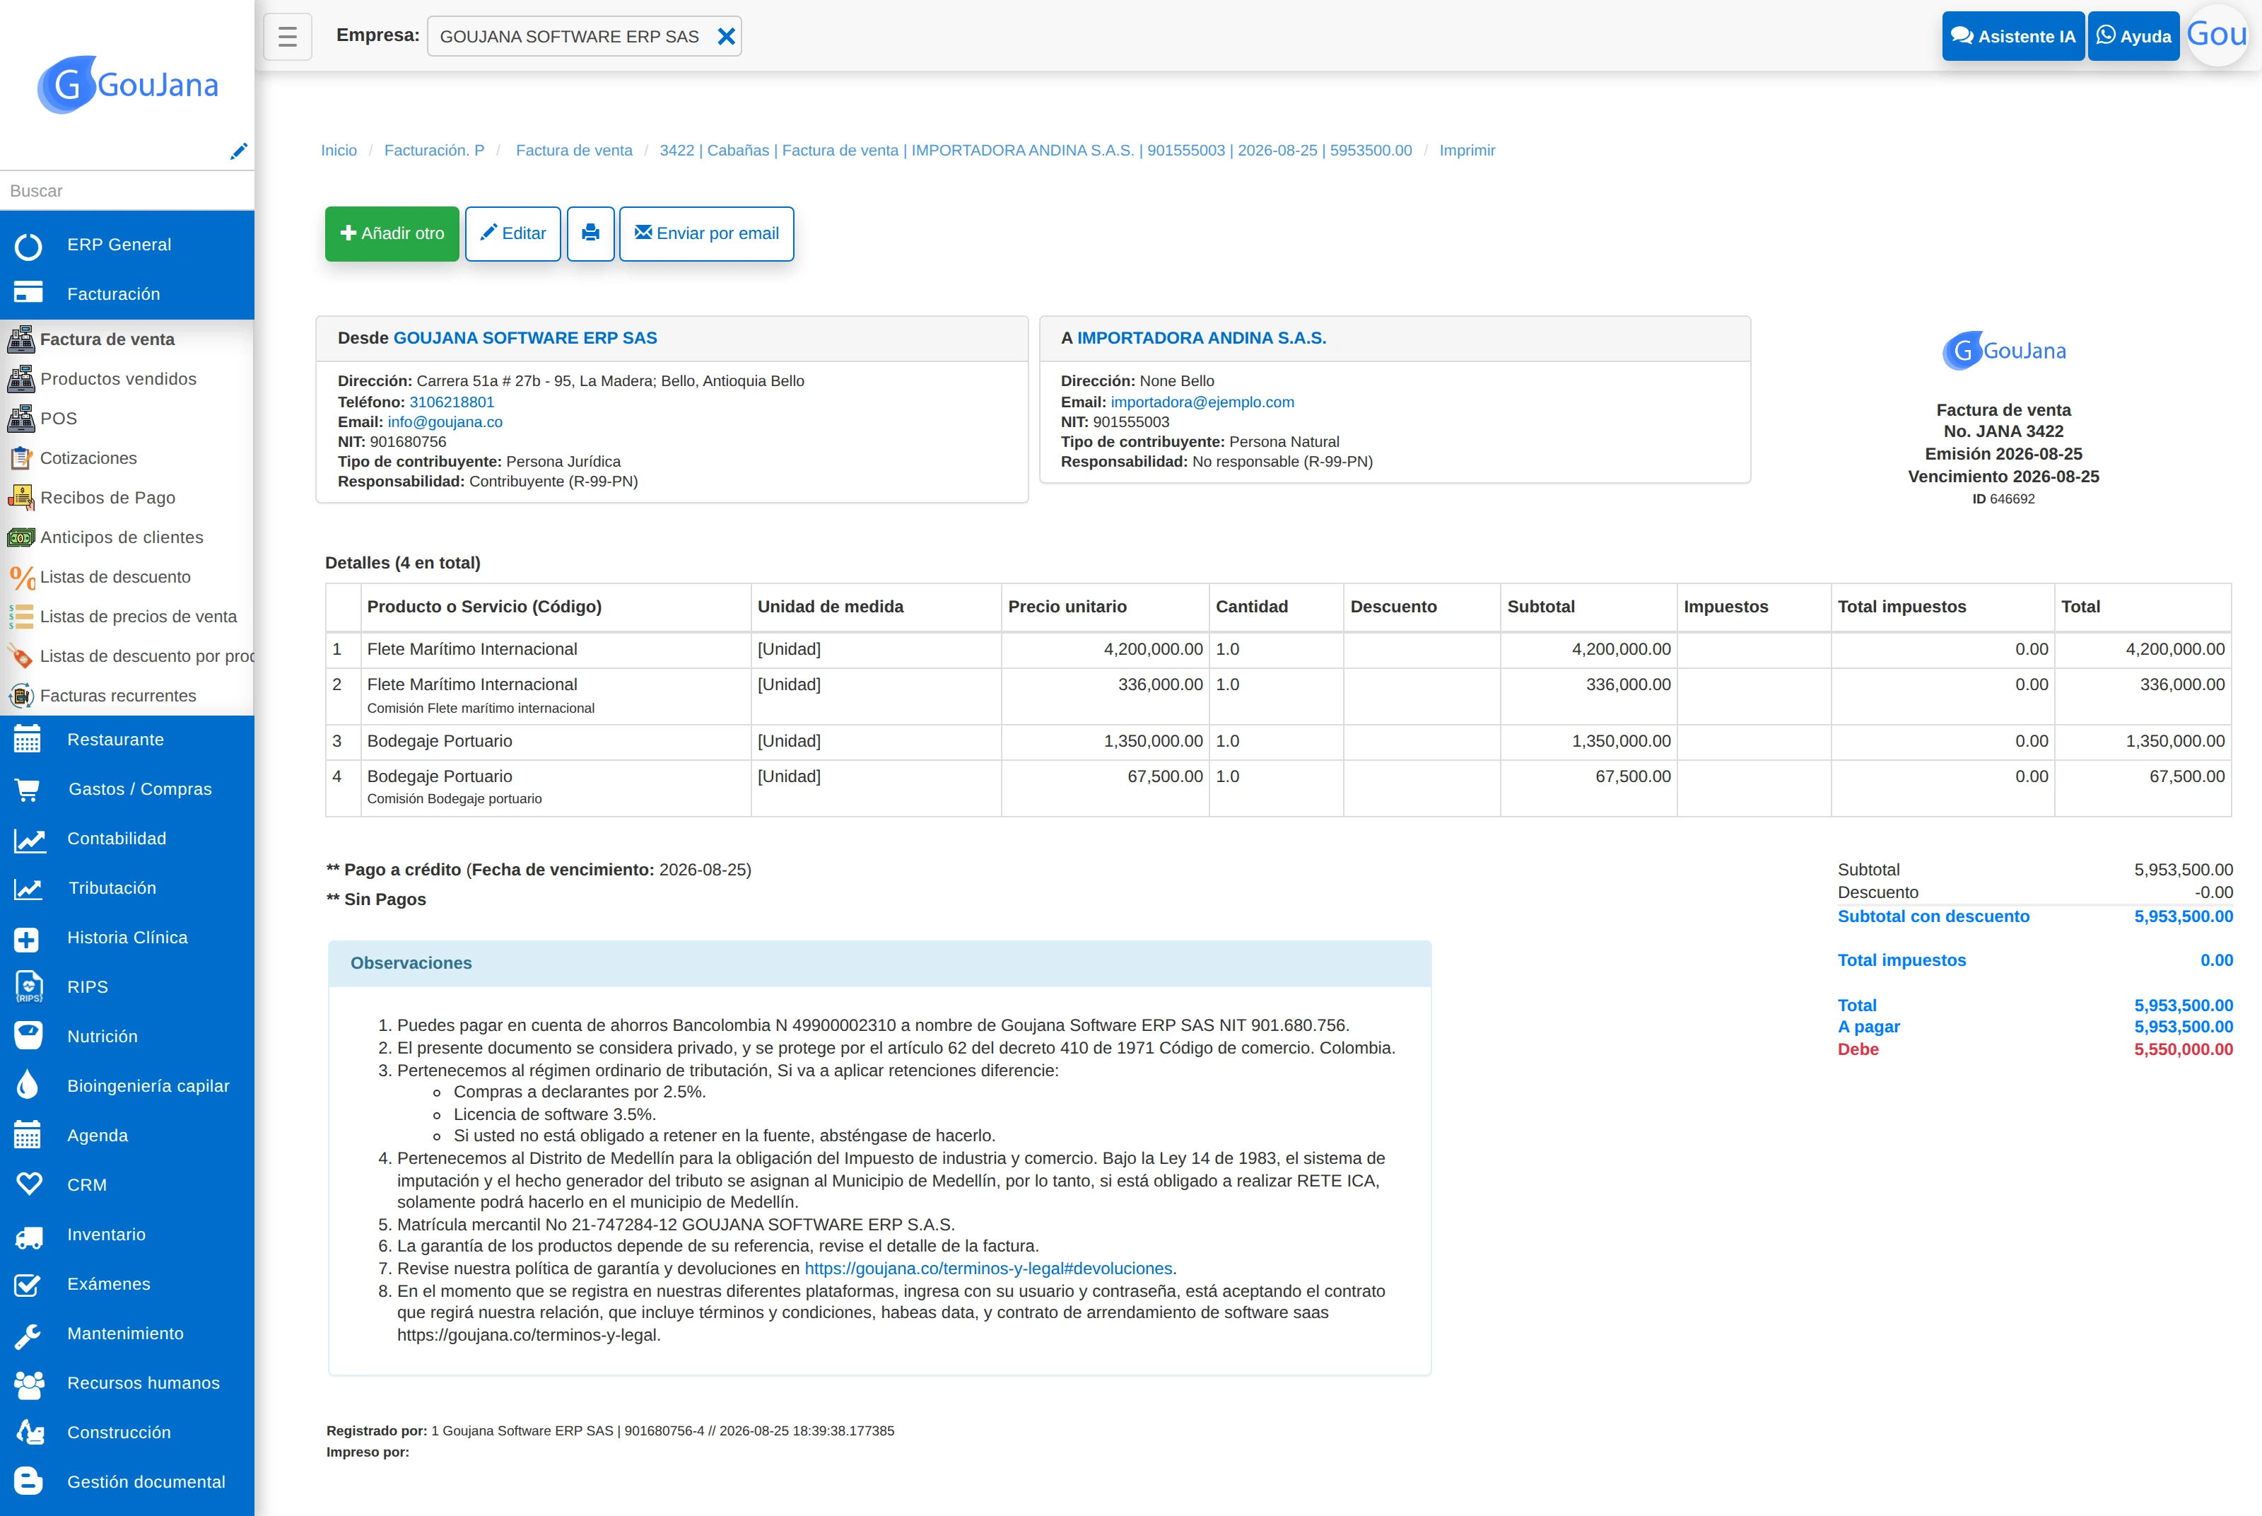Click the GouJana logo in sidebar
The image size is (2262, 1516).
click(x=127, y=85)
